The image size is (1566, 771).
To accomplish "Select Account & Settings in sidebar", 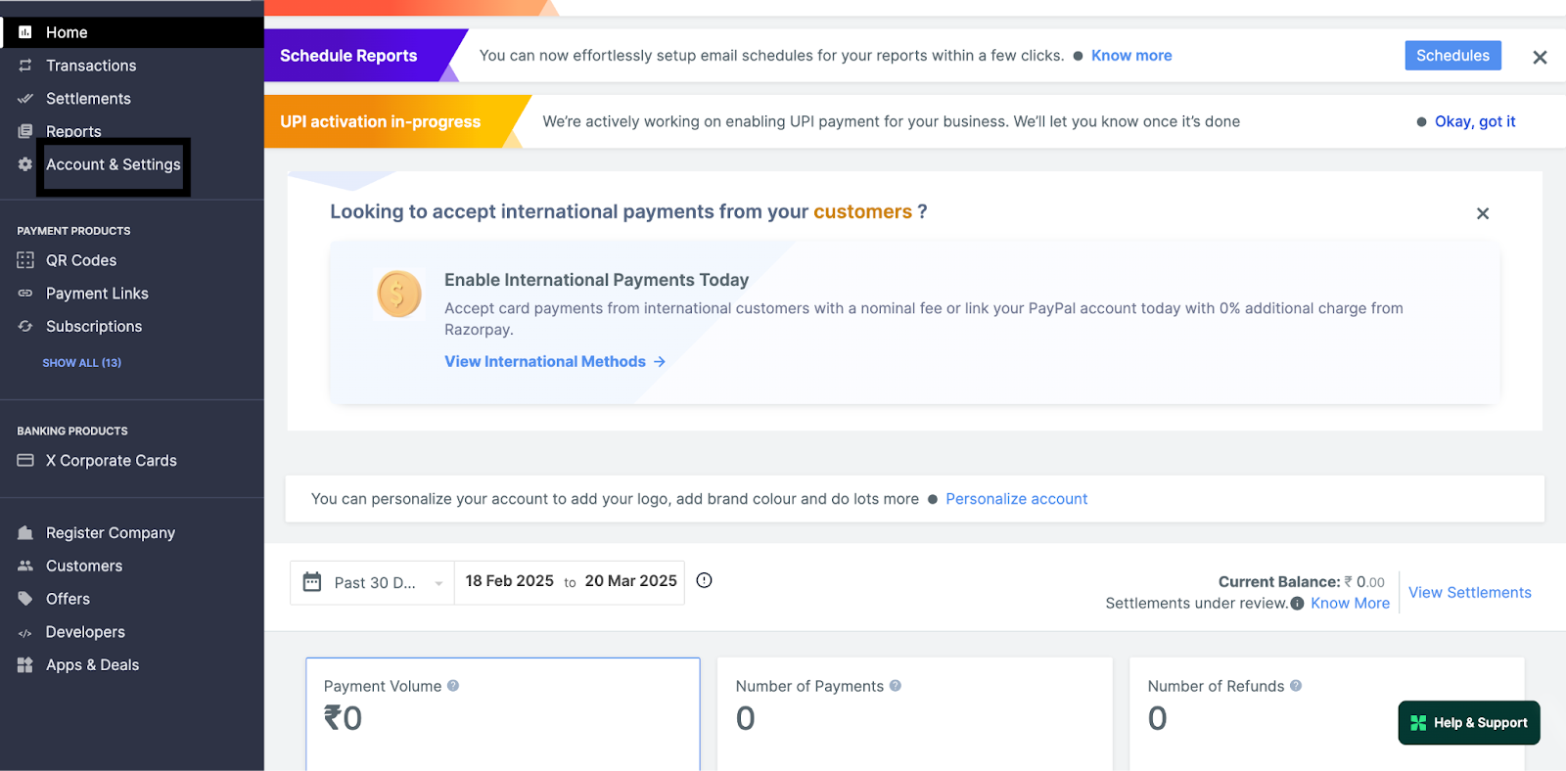I will tap(114, 164).
